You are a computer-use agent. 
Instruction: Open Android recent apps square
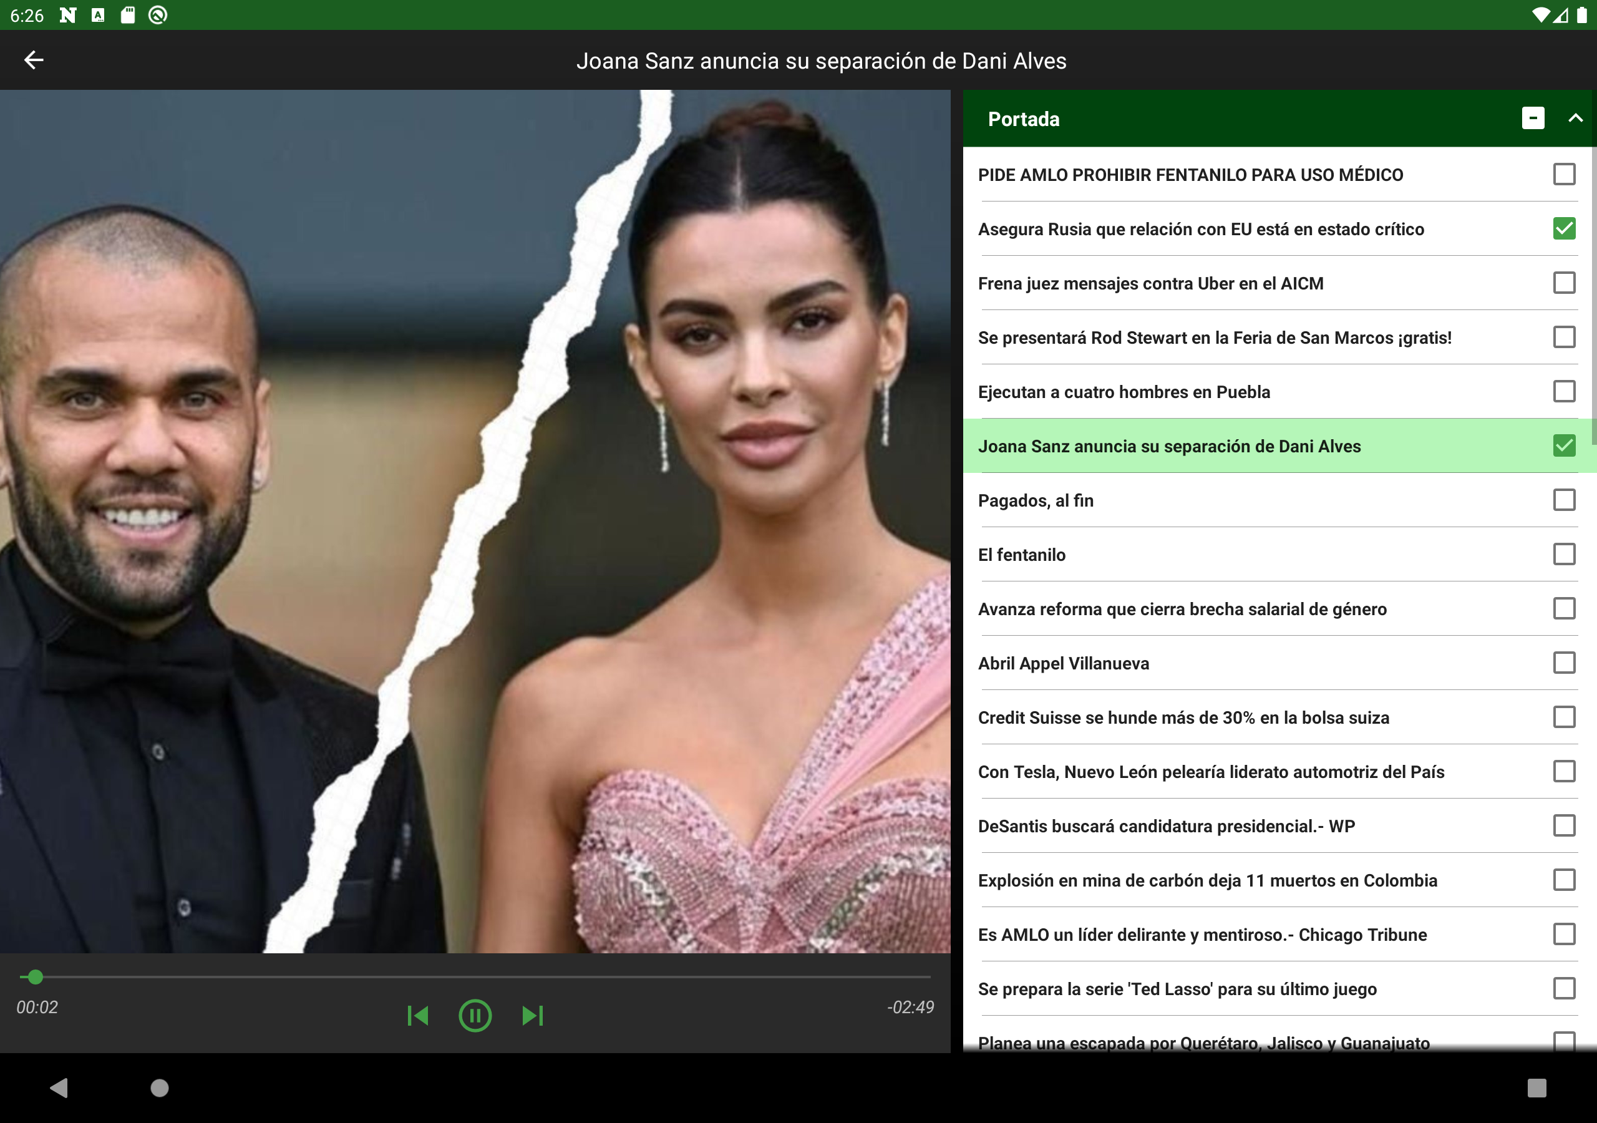point(1536,1087)
